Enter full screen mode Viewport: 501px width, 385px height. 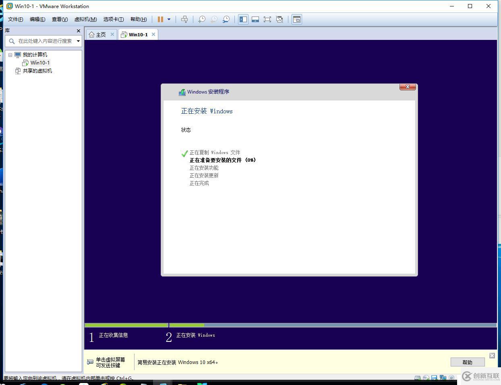tap(267, 19)
